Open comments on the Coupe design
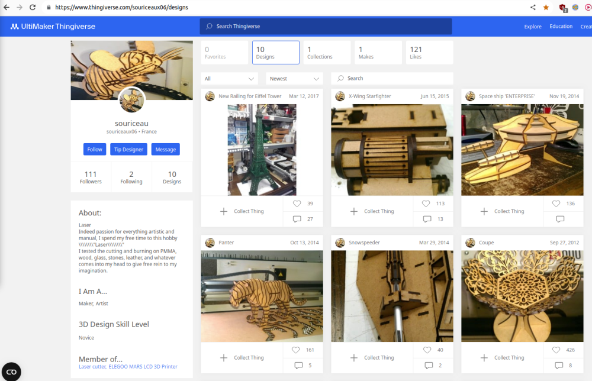The image size is (592, 381). point(559,366)
